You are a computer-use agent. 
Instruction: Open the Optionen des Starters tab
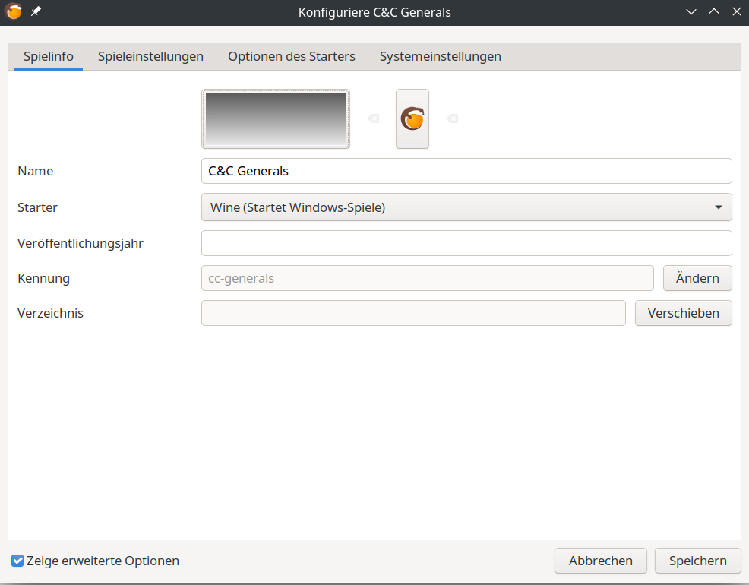point(292,56)
